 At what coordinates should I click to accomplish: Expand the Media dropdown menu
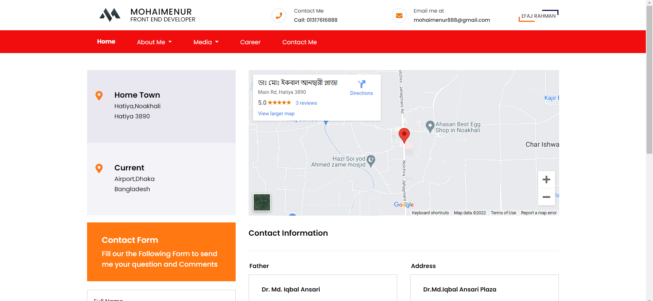pos(206,42)
